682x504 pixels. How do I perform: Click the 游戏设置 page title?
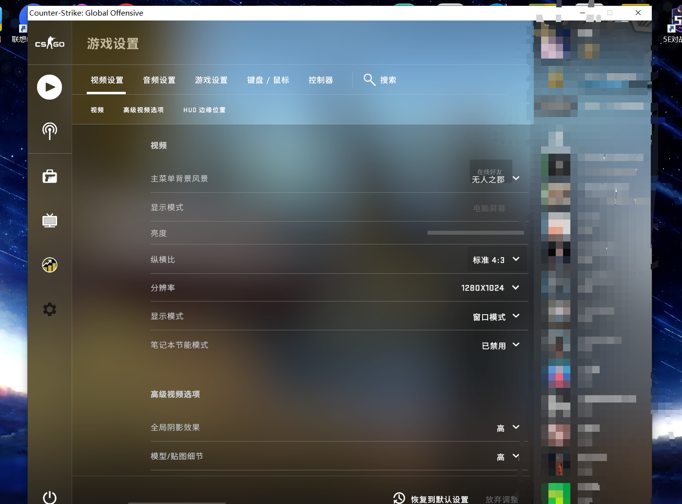point(113,43)
